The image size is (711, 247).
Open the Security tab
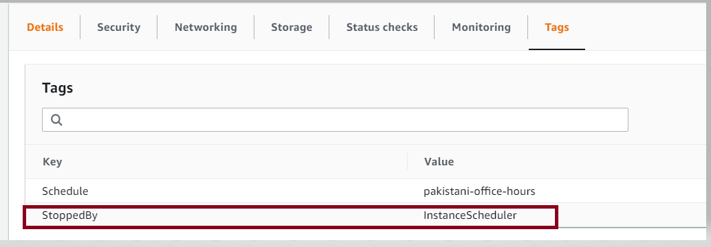coord(119,27)
